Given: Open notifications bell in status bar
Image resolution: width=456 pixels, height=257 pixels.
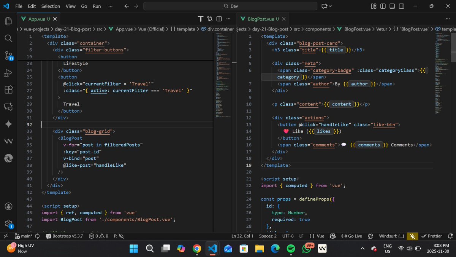Looking at the screenshot, I should click(450, 236).
